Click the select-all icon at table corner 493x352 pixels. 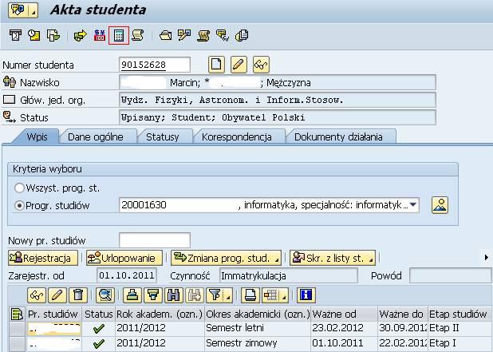tap(17, 314)
